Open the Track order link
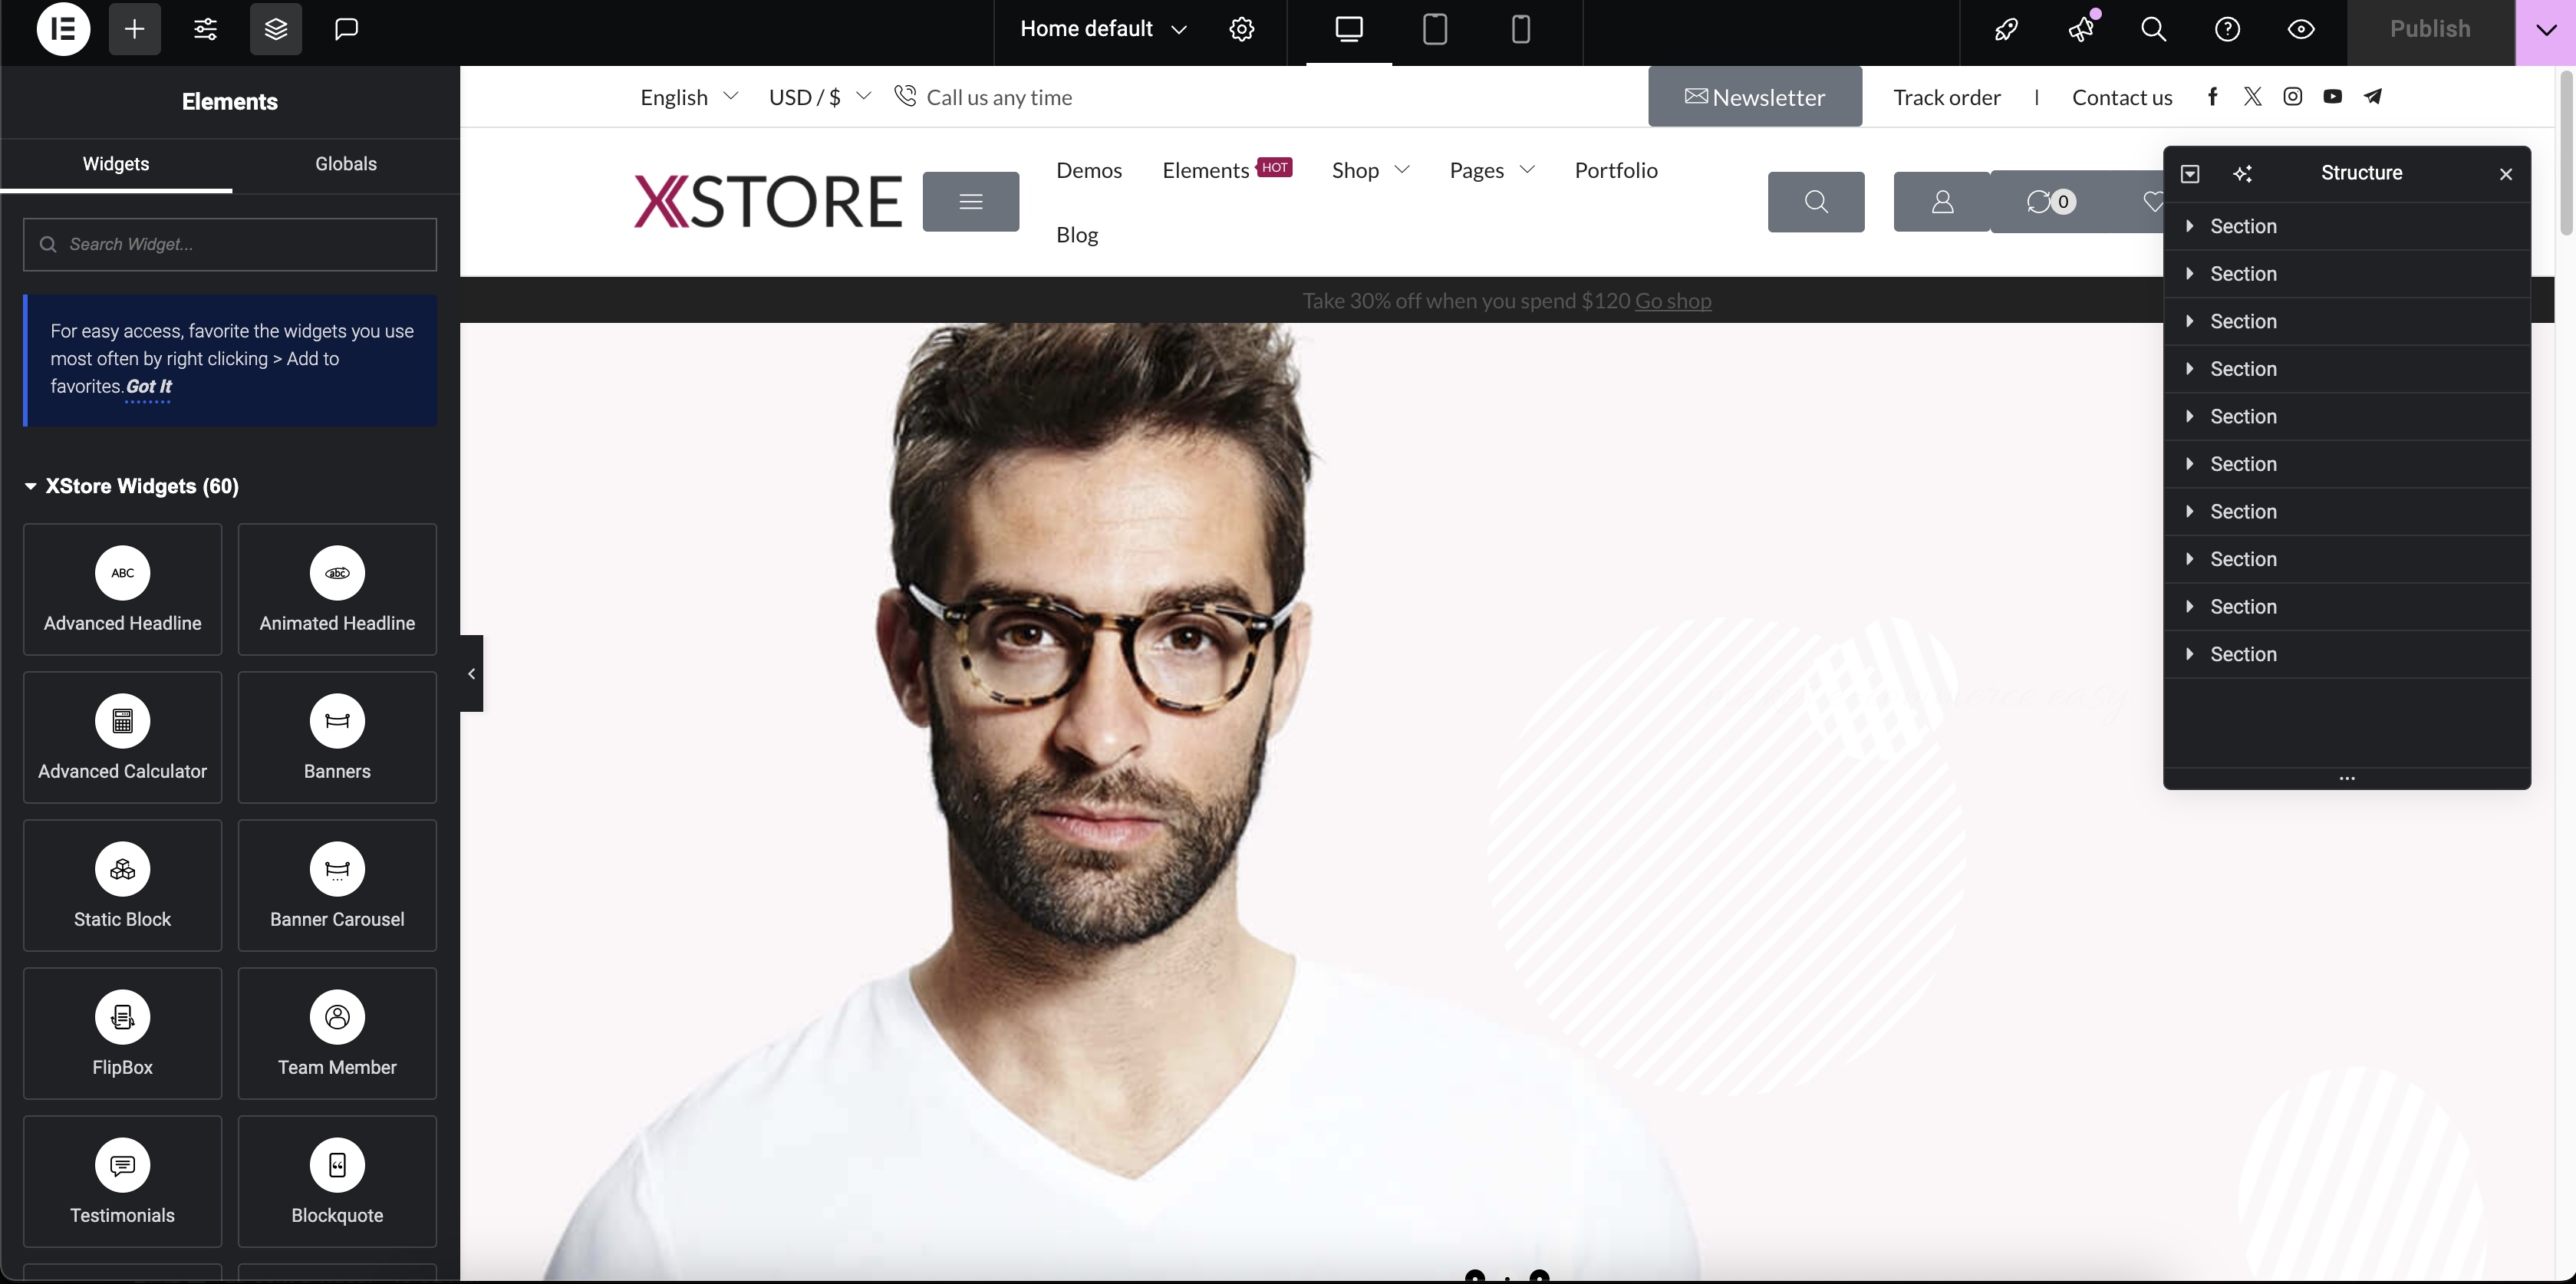Image resolution: width=2576 pixels, height=1284 pixels. 1946,97
